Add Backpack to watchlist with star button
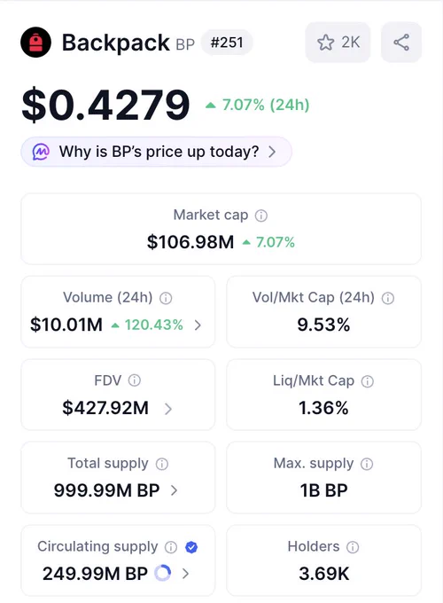Screen dimensions: 443x603 click(x=338, y=43)
